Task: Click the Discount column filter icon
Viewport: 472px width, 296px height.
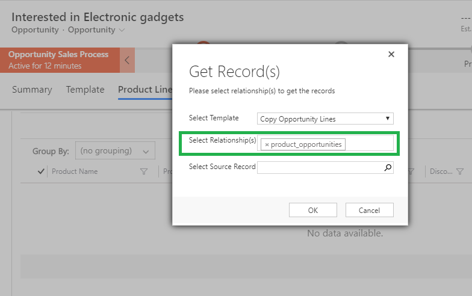Action: [460, 171]
